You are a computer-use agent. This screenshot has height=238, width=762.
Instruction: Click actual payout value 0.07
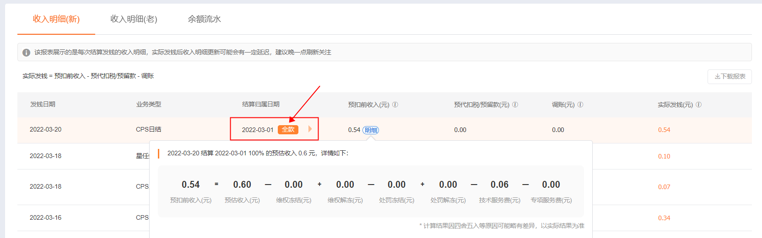[664, 187]
